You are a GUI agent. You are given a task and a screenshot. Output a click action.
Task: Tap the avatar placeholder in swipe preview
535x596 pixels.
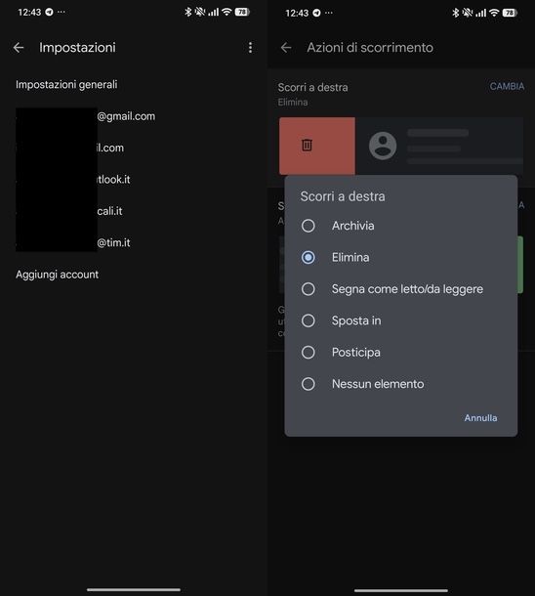[383, 146]
